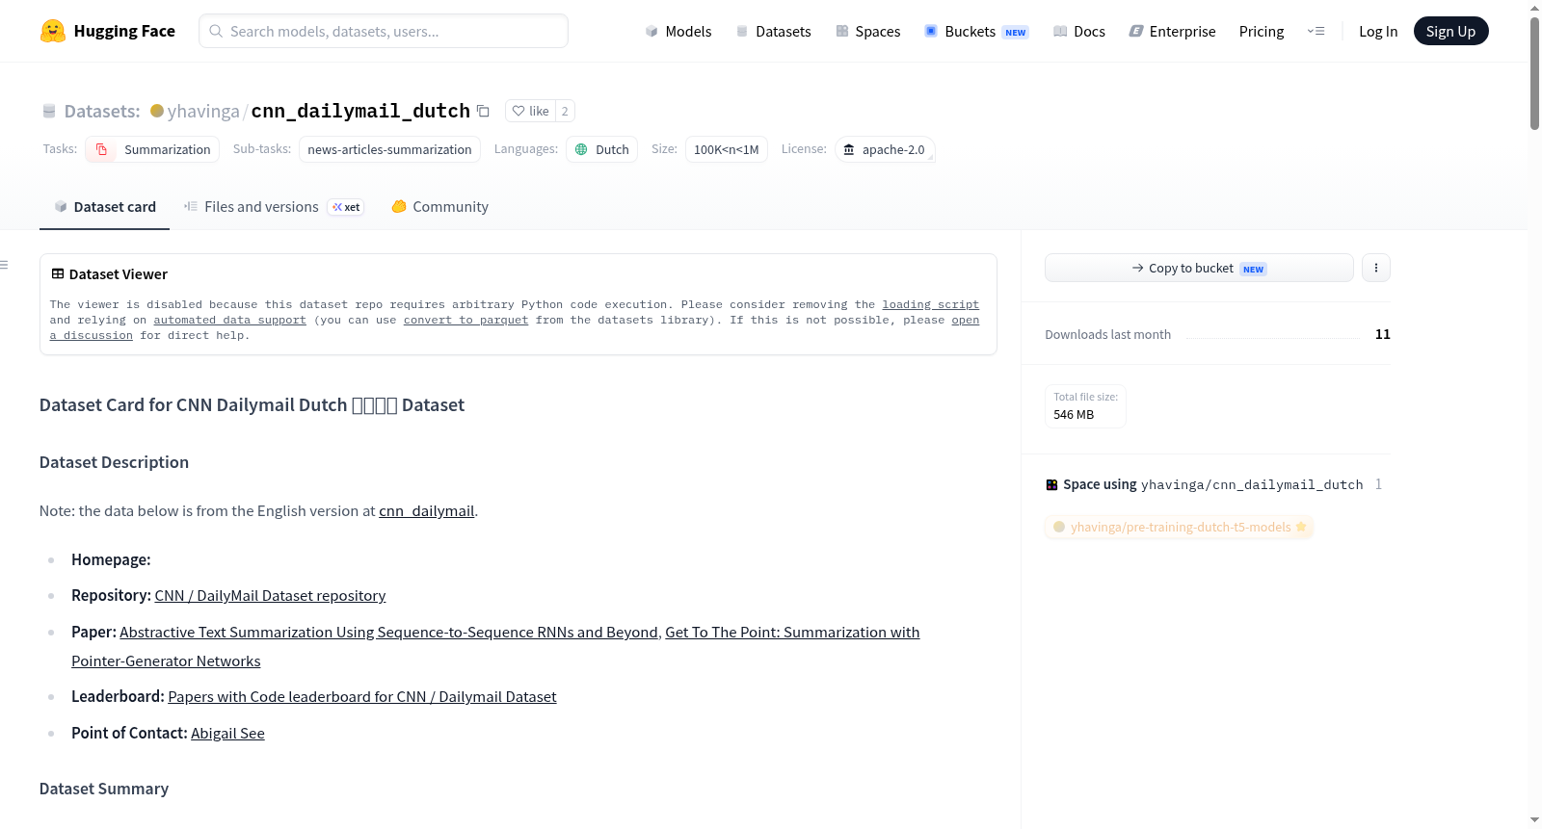Switch to the Dataset card tab
Image resolution: width=1542 pixels, height=829 pixels.
[104, 207]
